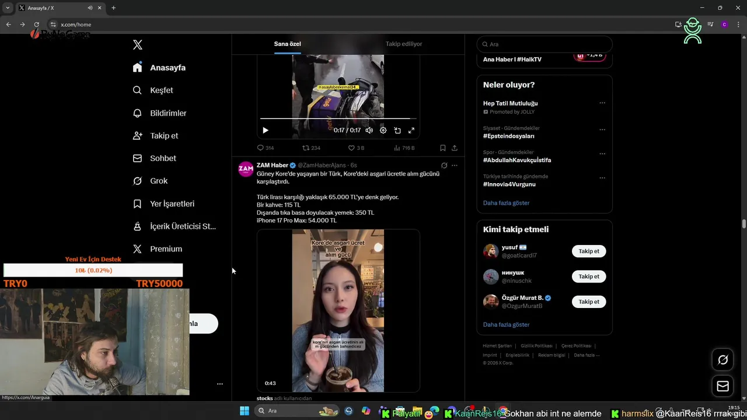This screenshot has height=420, width=747.
Task: Open options for #Innovia4Vurgunu trend
Action: 602,178
